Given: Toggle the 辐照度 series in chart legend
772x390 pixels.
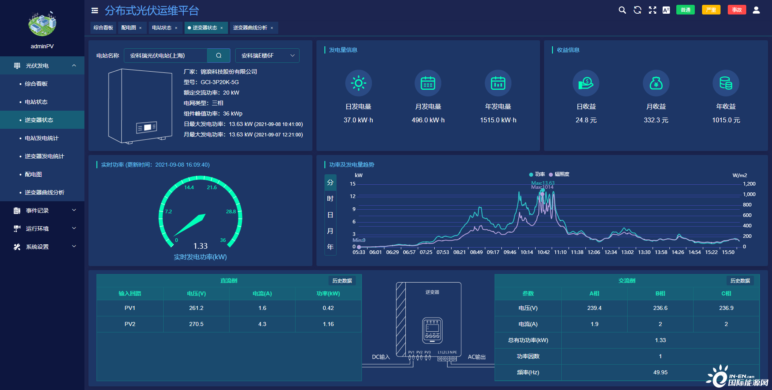Looking at the screenshot, I should (x=559, y=174).
